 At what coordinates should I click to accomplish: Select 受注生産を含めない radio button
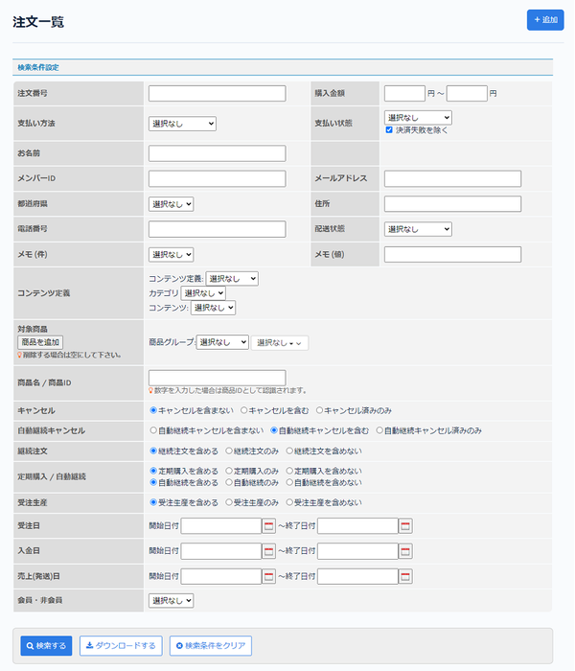click(x=289, y=502)
